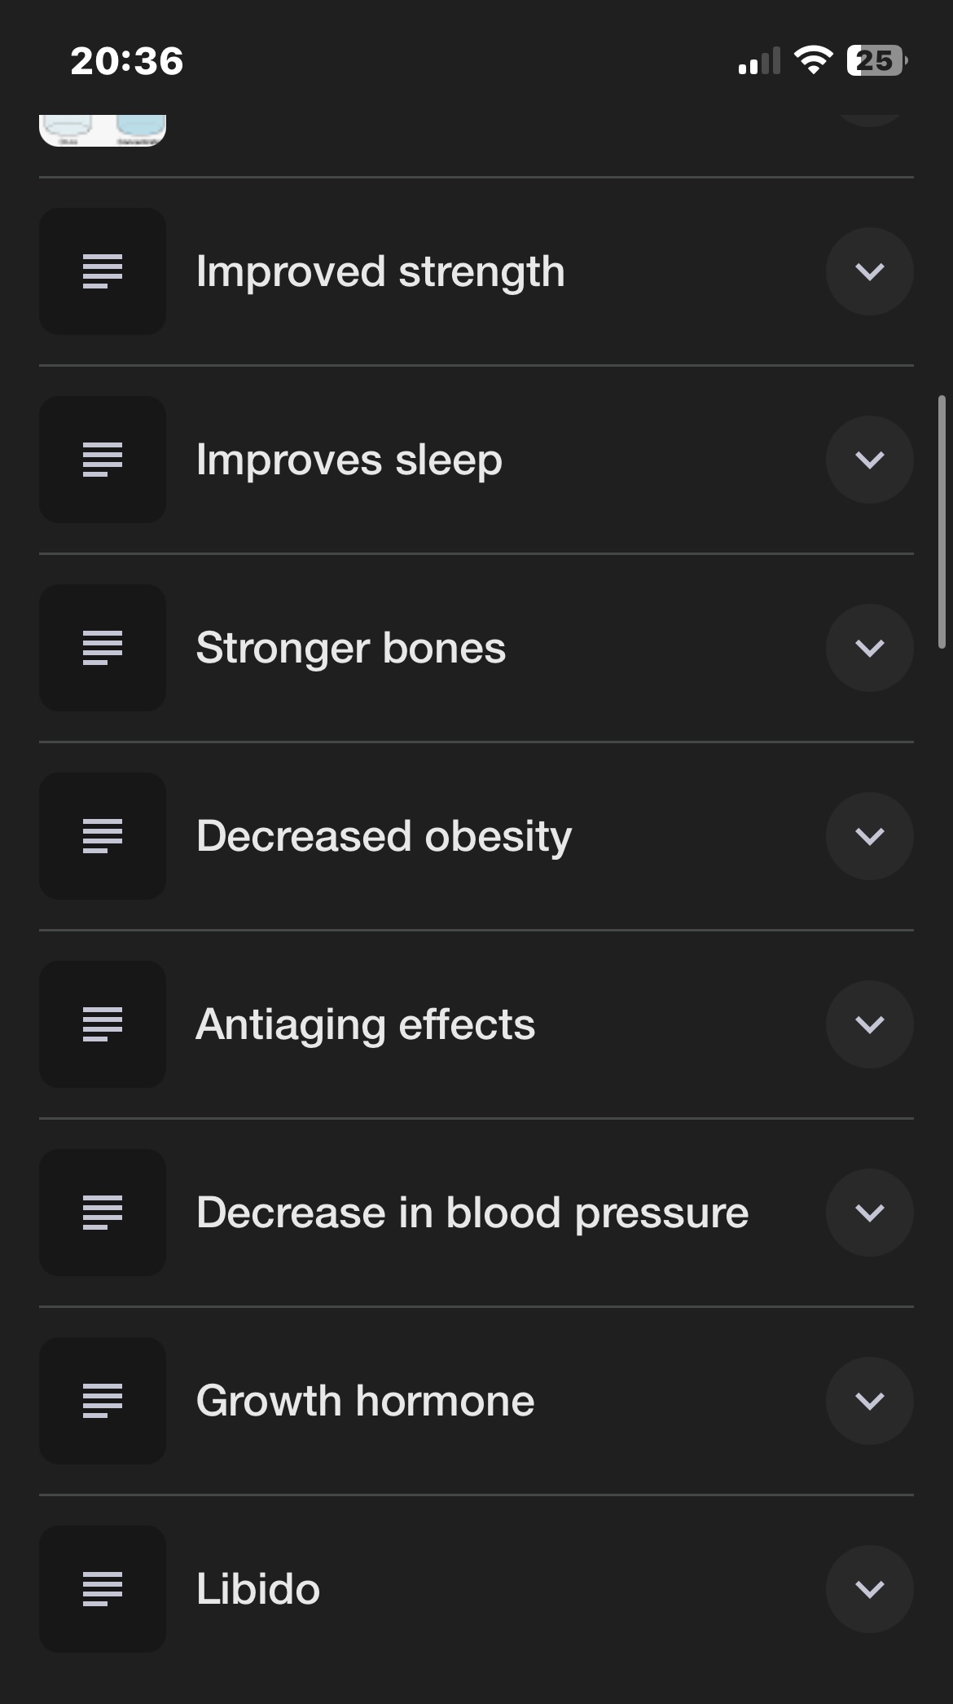This screenshot has height=1704, width=953.
Task: Expand the Libido chevron
Action: 870,1589
